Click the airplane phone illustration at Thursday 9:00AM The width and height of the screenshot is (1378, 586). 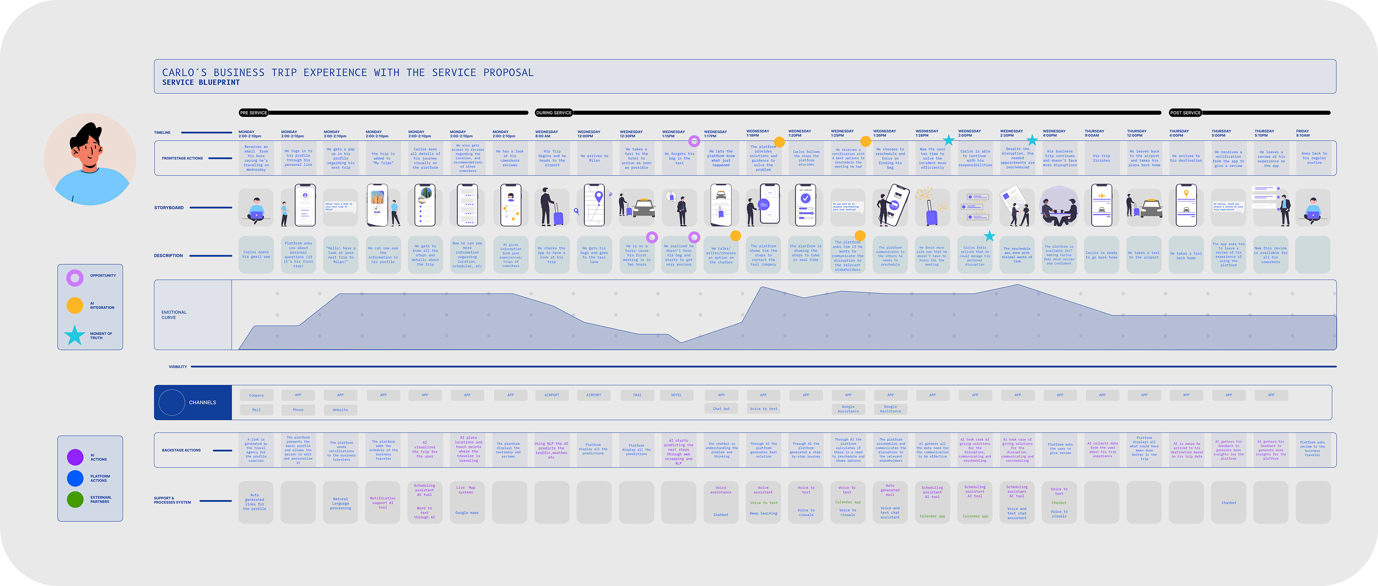click(1101, 206)
